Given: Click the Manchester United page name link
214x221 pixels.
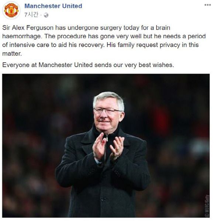Looking at the screenshot, I should [53, 6].
